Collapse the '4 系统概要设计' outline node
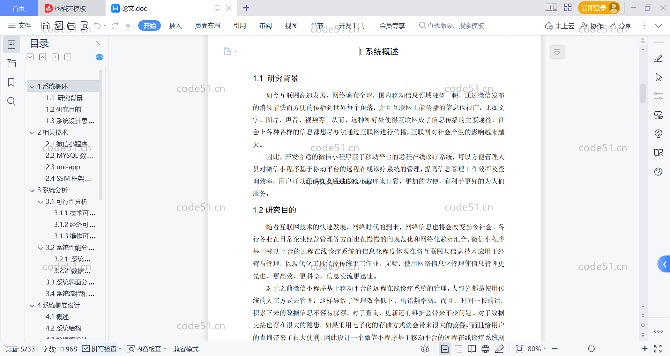Image resolution: width=670 pixels, height=356 pixels. pyautogui.click(x=32, y=305)
